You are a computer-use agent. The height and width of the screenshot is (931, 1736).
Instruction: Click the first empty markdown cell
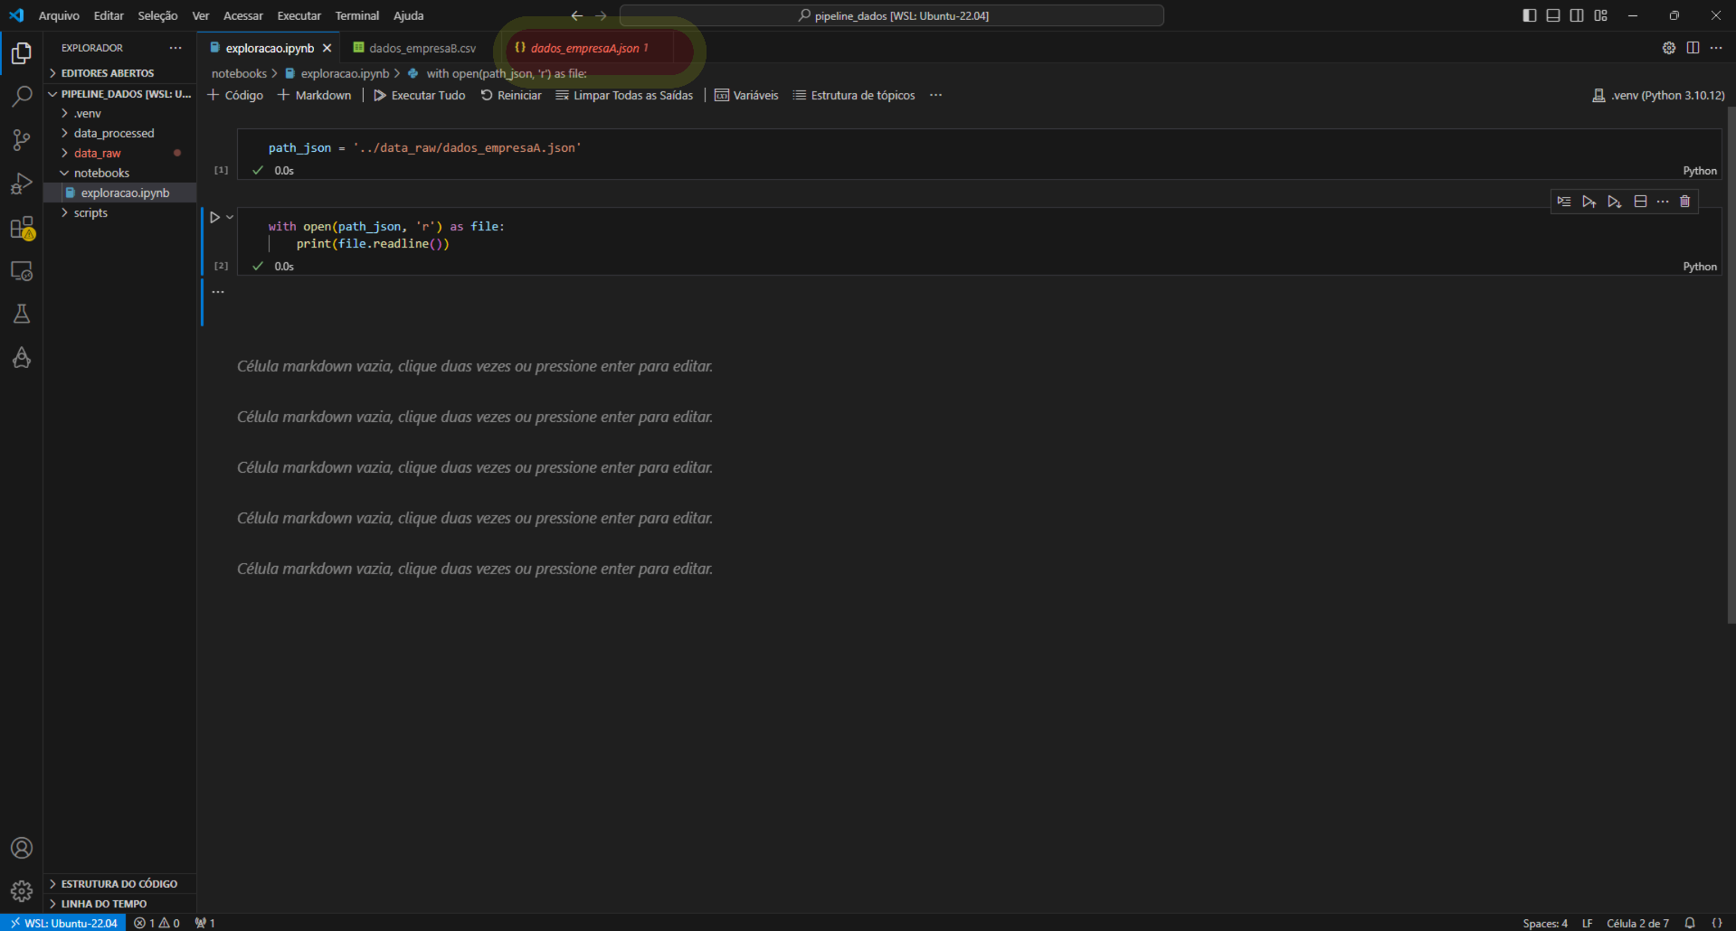coord(475,366)
